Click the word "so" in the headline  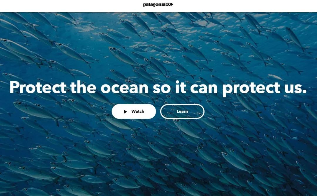pos(161,88)
